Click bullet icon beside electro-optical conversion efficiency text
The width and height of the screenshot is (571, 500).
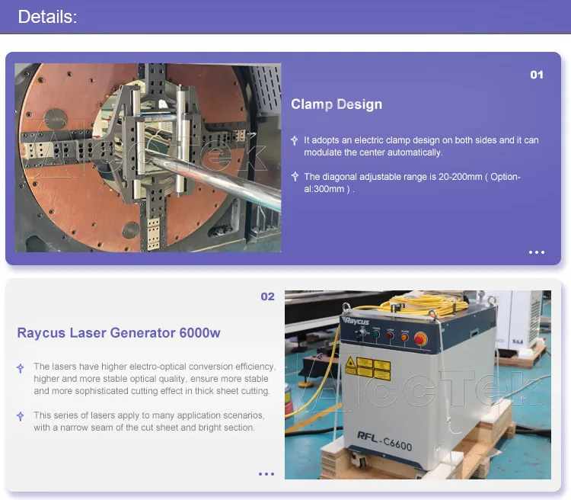tap(21, 368)
